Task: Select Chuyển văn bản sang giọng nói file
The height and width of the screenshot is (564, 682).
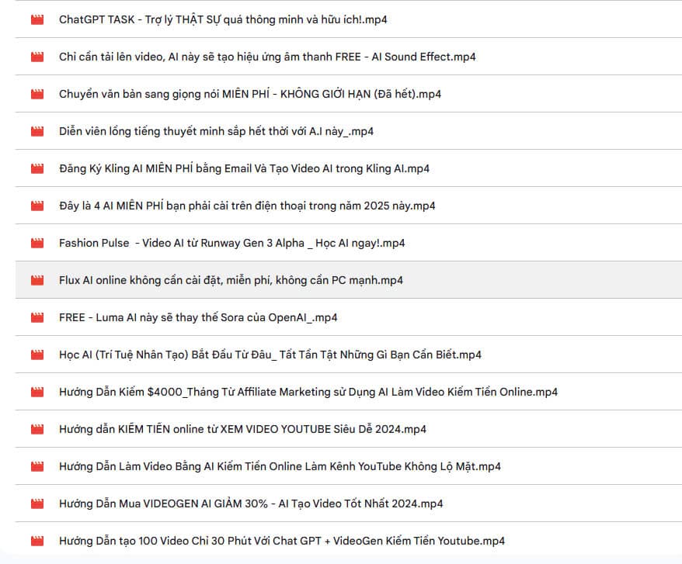Action: (x=250, y=95)
